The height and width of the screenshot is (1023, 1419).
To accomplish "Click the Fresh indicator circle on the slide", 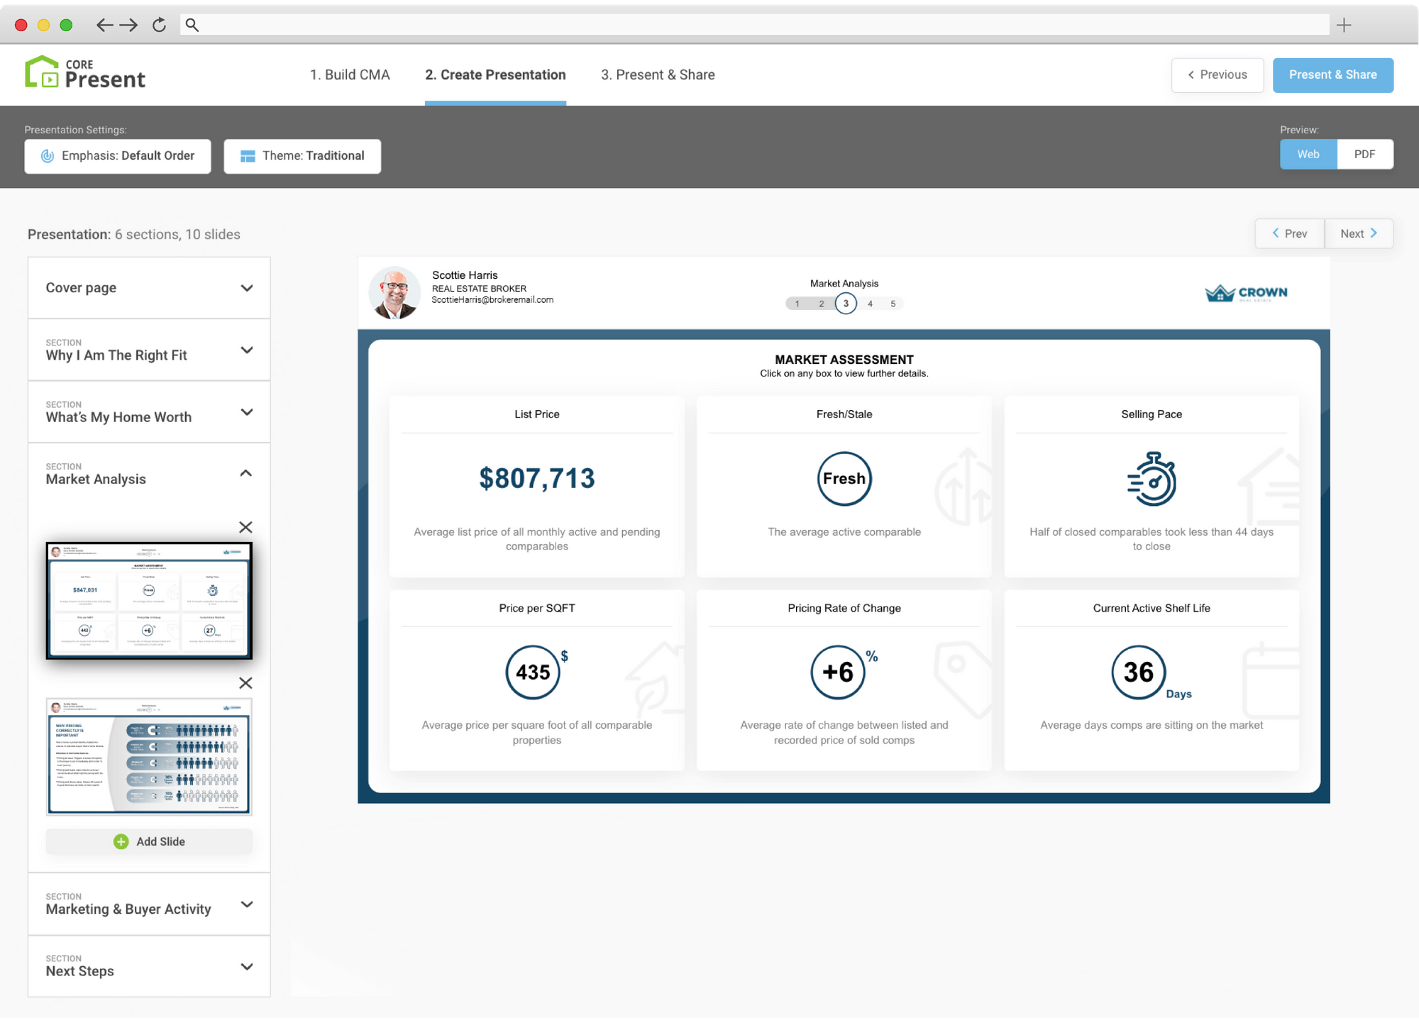I will click(844, 479).
